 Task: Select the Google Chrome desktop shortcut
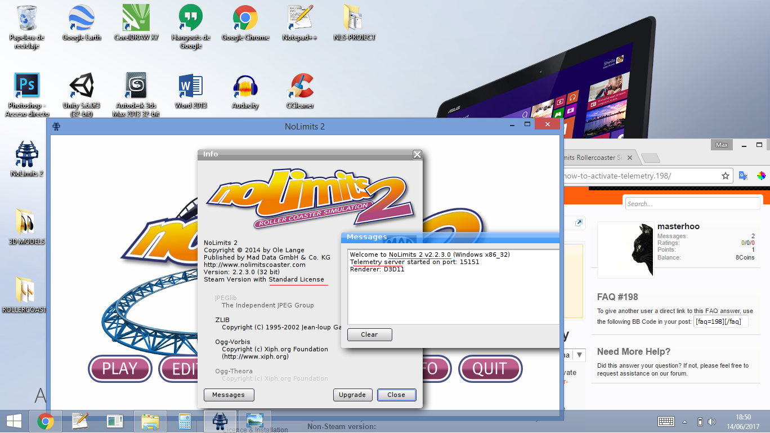click(x=245, y=23)
